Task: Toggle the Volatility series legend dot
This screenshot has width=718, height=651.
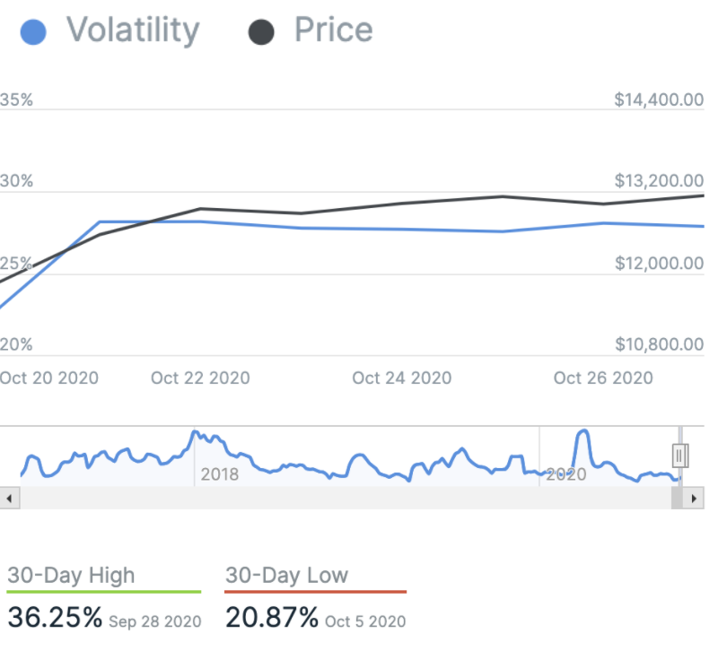Action: pos(33,32)
